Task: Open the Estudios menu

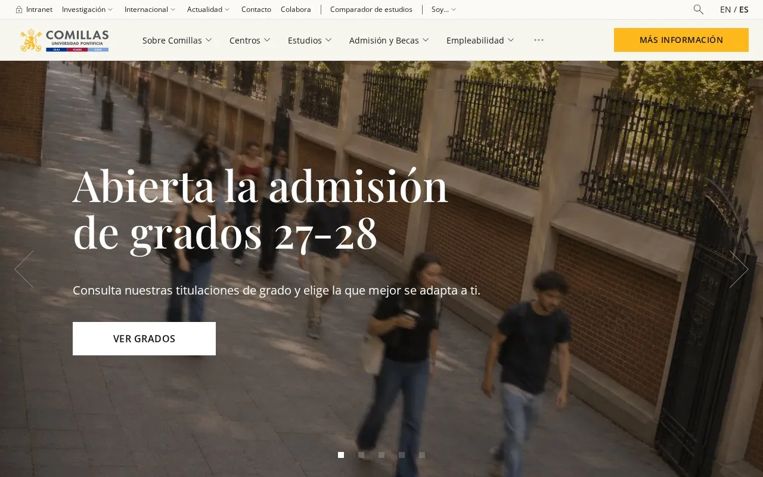Action: pyautogui.click(x=310, y=40)
